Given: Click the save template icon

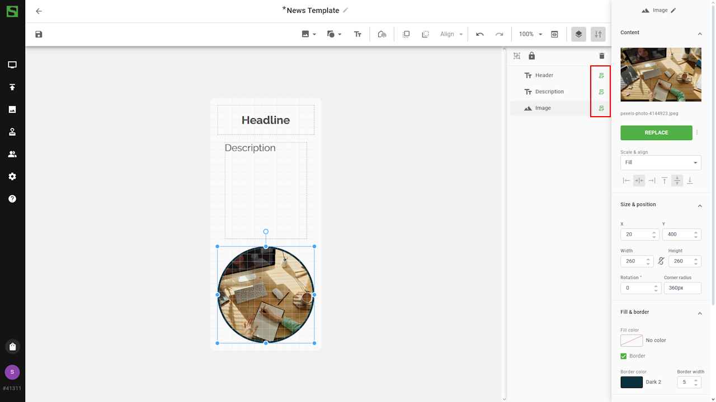Looking at the screenshot, I should coord(39,35).
